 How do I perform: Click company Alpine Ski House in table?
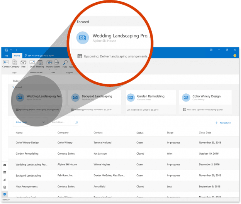(x=67, y=164)
